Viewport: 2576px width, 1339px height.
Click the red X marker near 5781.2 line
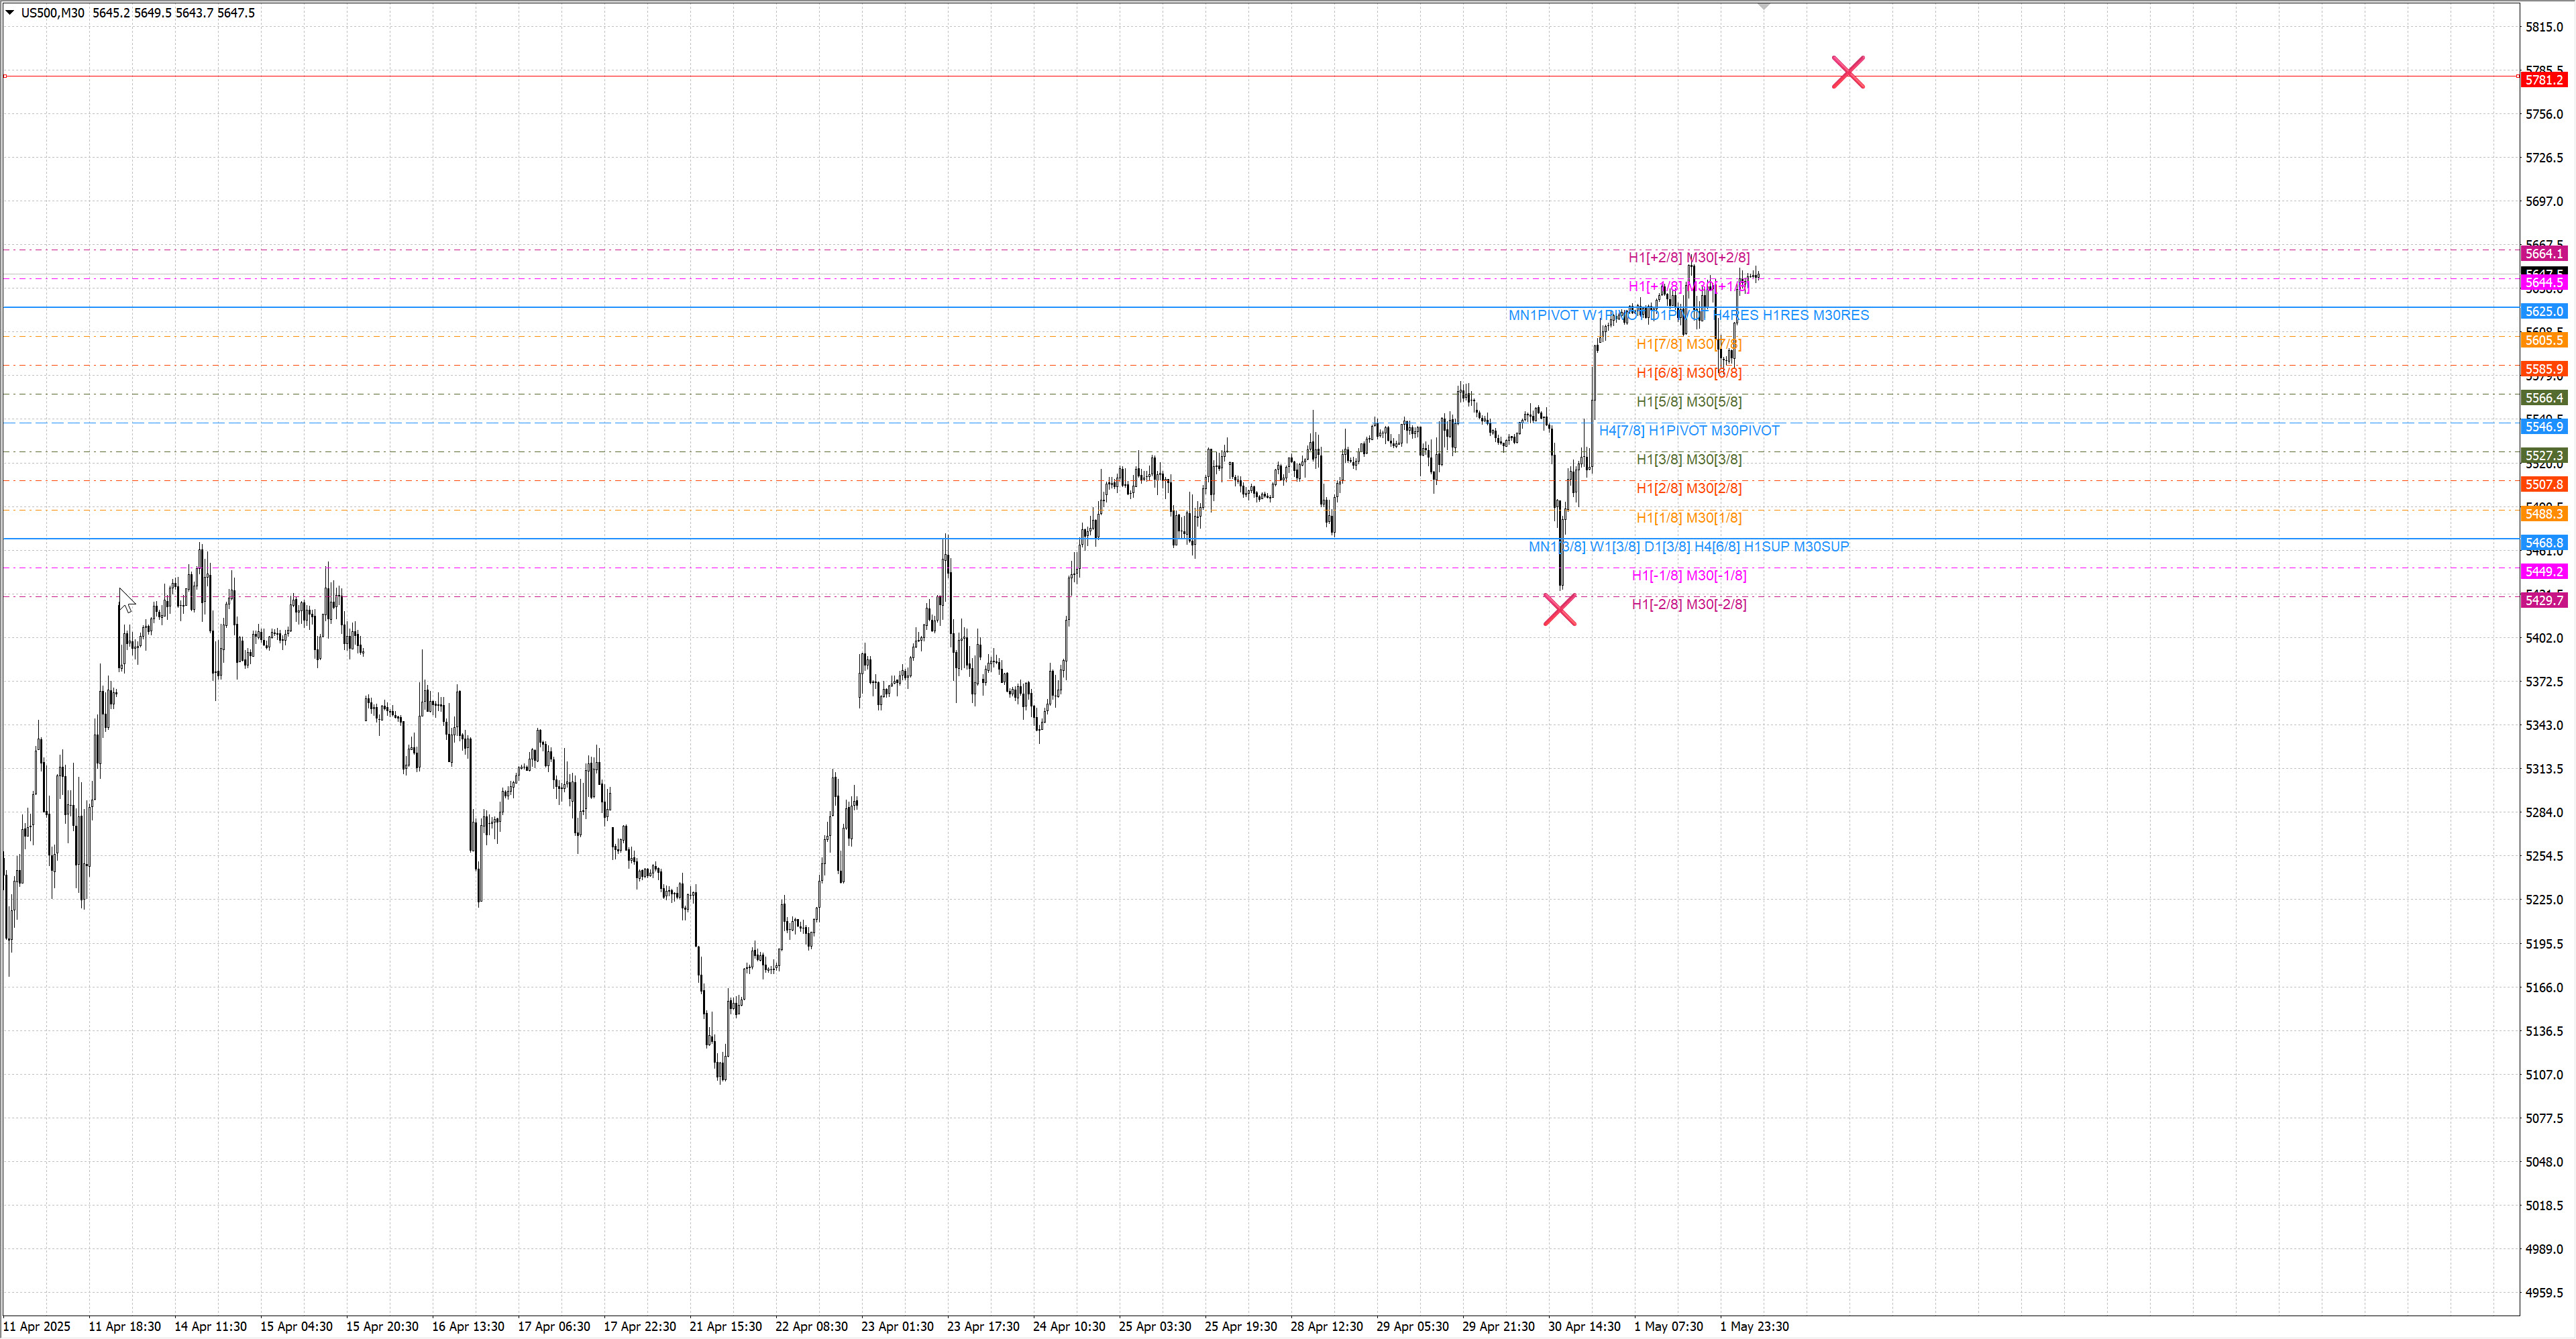coord(1847,72)
